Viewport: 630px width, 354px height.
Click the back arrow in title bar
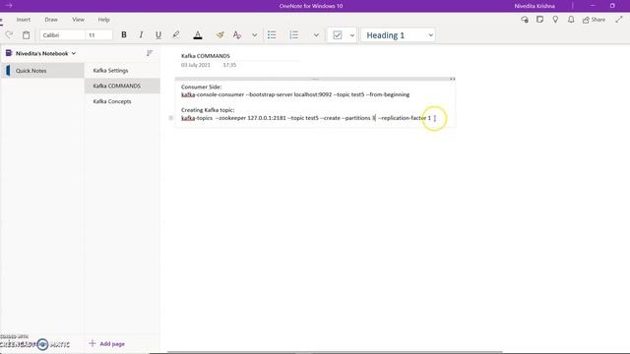[x=9, y=6]
